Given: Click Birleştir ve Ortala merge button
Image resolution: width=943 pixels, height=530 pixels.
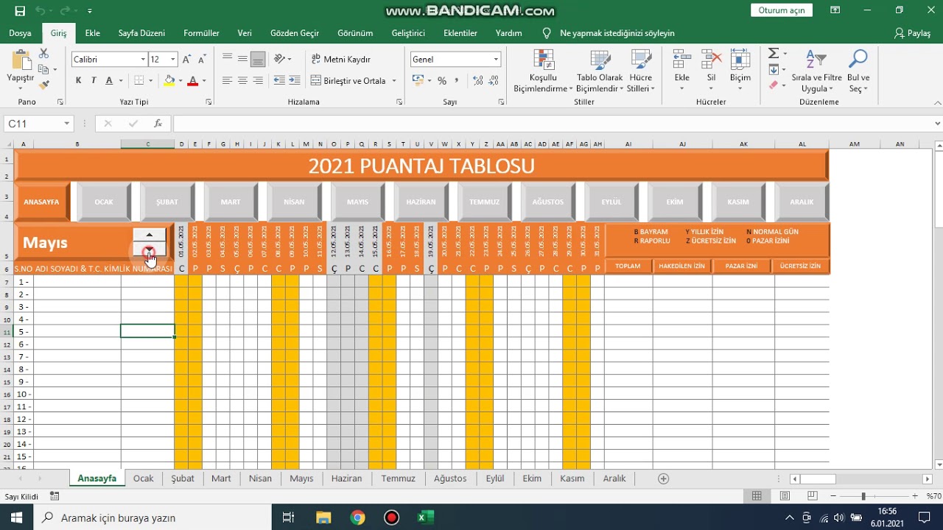Looking at the screenshot, I should coord(349,80).
